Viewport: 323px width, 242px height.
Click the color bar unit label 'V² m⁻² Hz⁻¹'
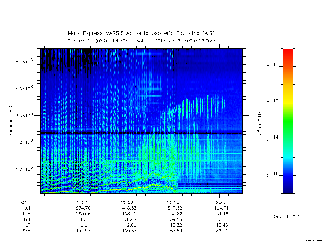pyautogui.click(x=259, y=121)
